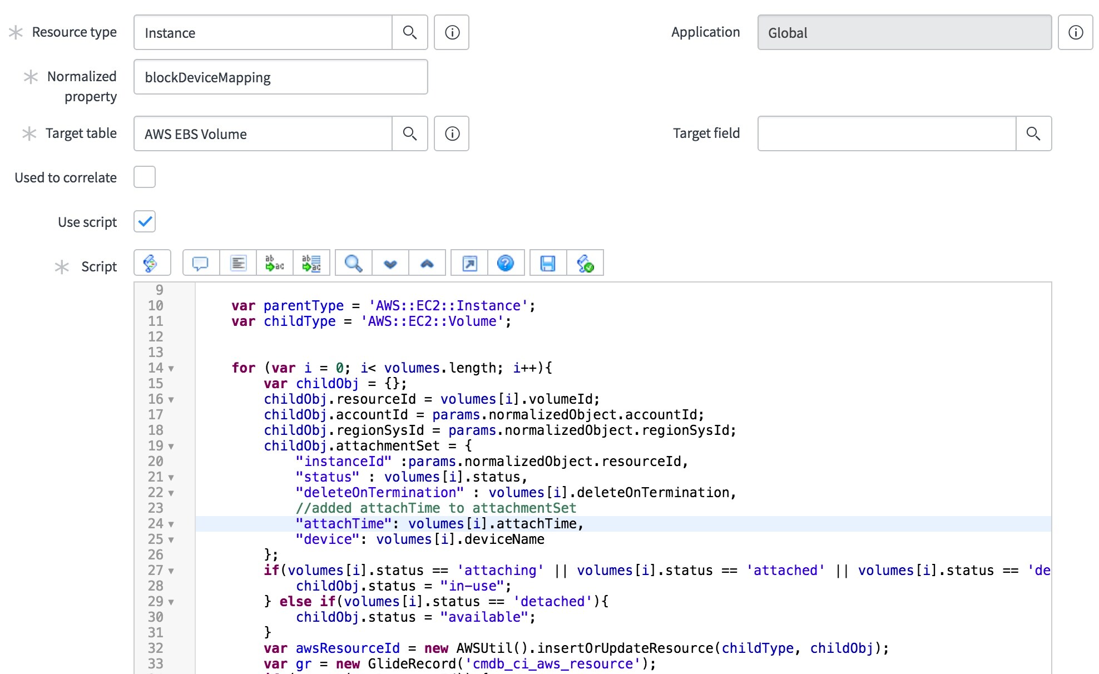This screenshot has height=674, width=1099.
Task: Click the toggle comment icon
Action: click(200, 263)
